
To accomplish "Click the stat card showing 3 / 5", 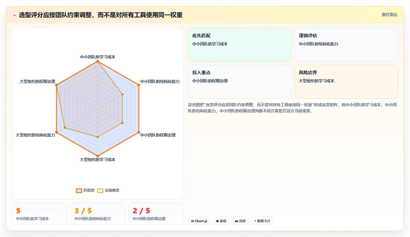I will pos(98,214).
